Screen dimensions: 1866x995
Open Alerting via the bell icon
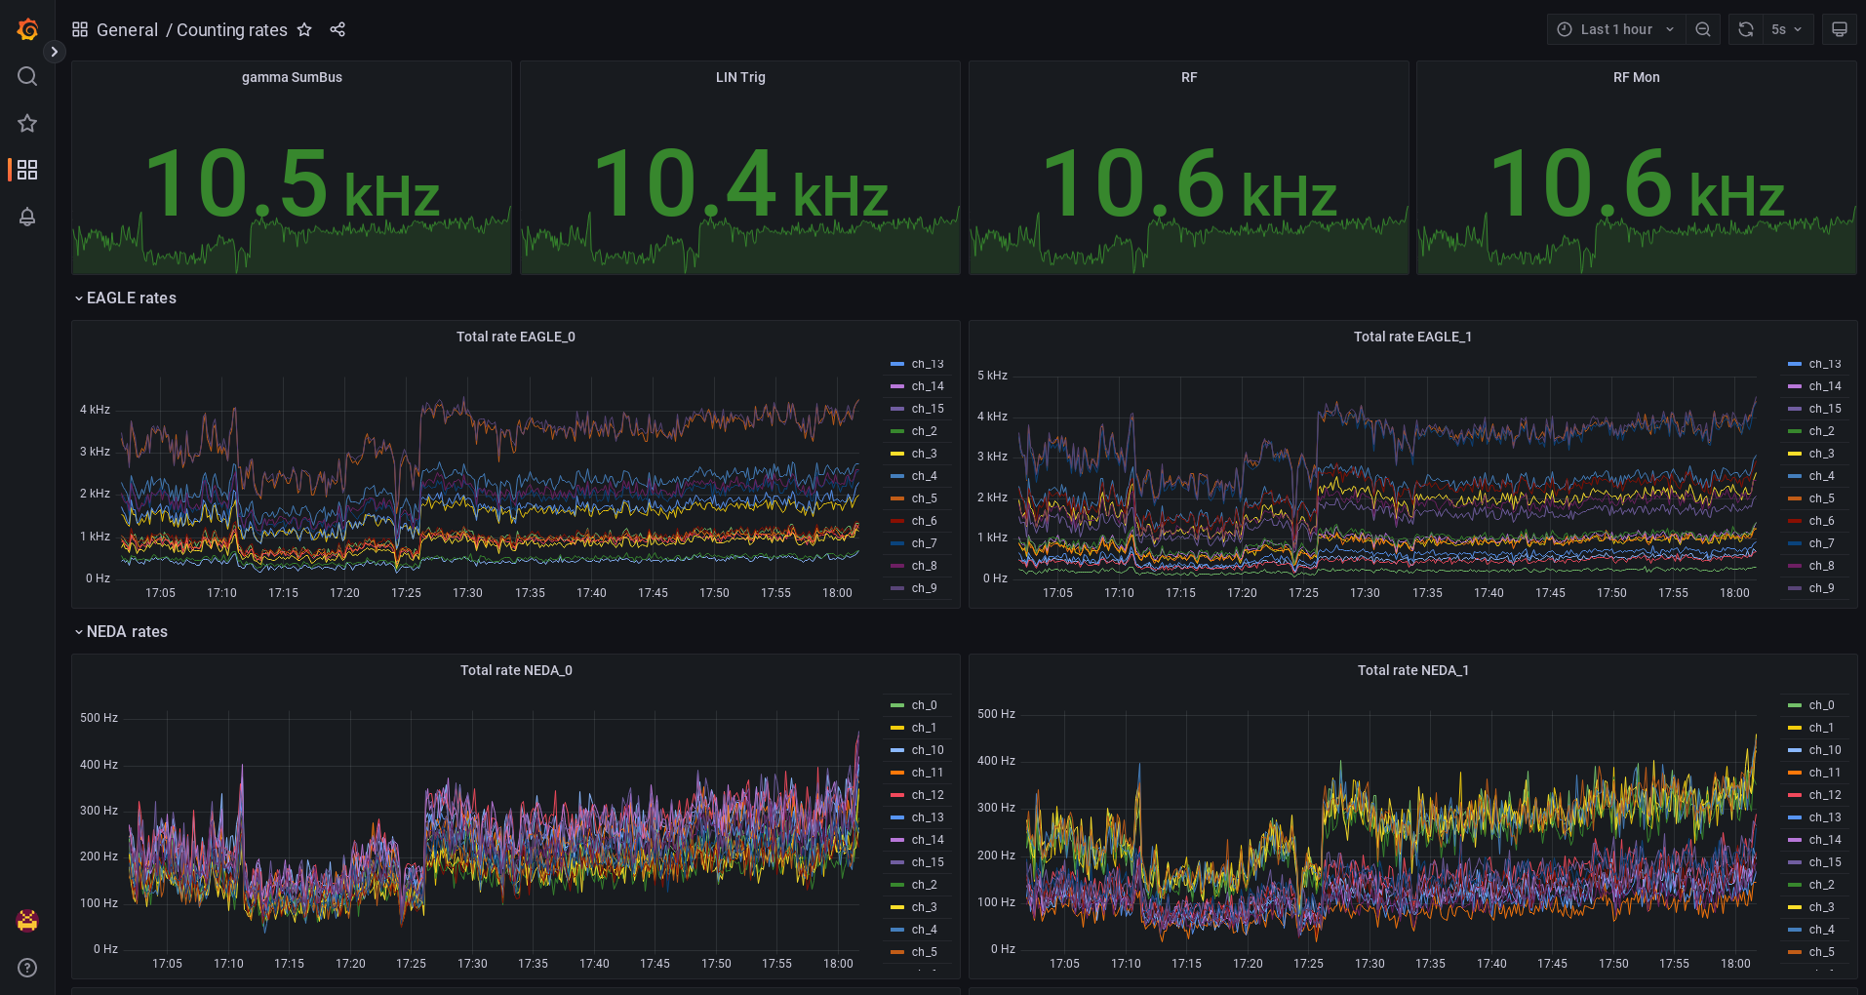(26, 217)
